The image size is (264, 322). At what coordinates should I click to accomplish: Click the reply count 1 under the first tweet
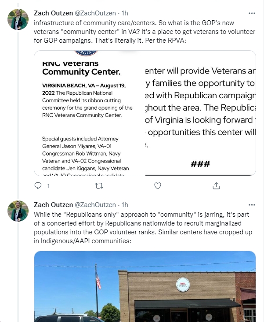(48, 186)
